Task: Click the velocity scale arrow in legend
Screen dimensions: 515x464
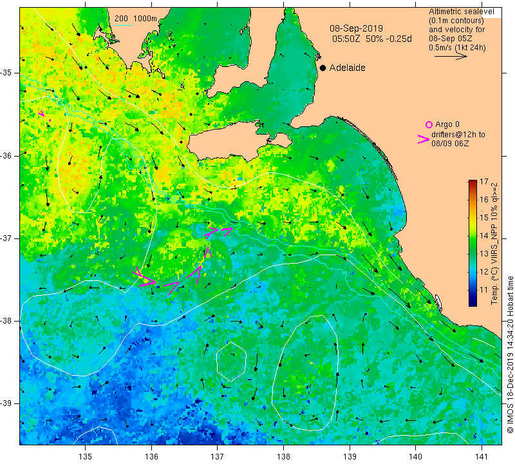Action: coord(451,57)
